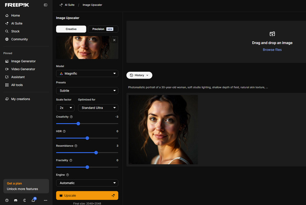Screen dimensions: 306x205
Task: Click the Browse files link
Action: pyautogui.click(x=272, y=50)
